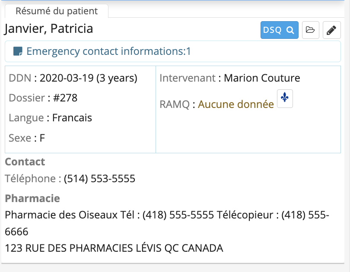Open Emergency contact informations link
This screenshot has width=350, height=272.
coord(108,51)
